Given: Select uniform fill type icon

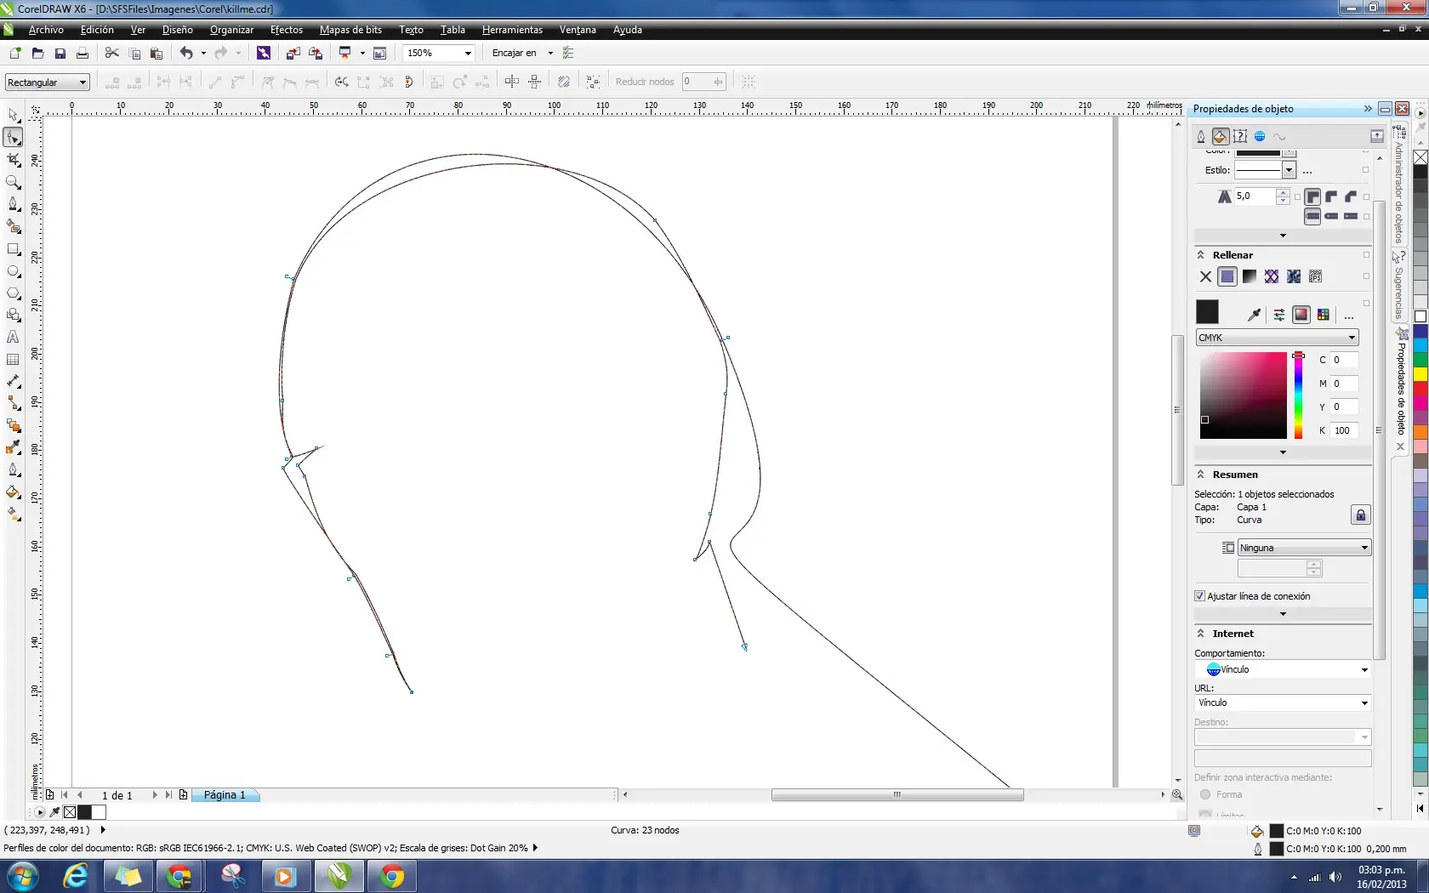Looking at the screenshot, I should [x=1227, y=276].
